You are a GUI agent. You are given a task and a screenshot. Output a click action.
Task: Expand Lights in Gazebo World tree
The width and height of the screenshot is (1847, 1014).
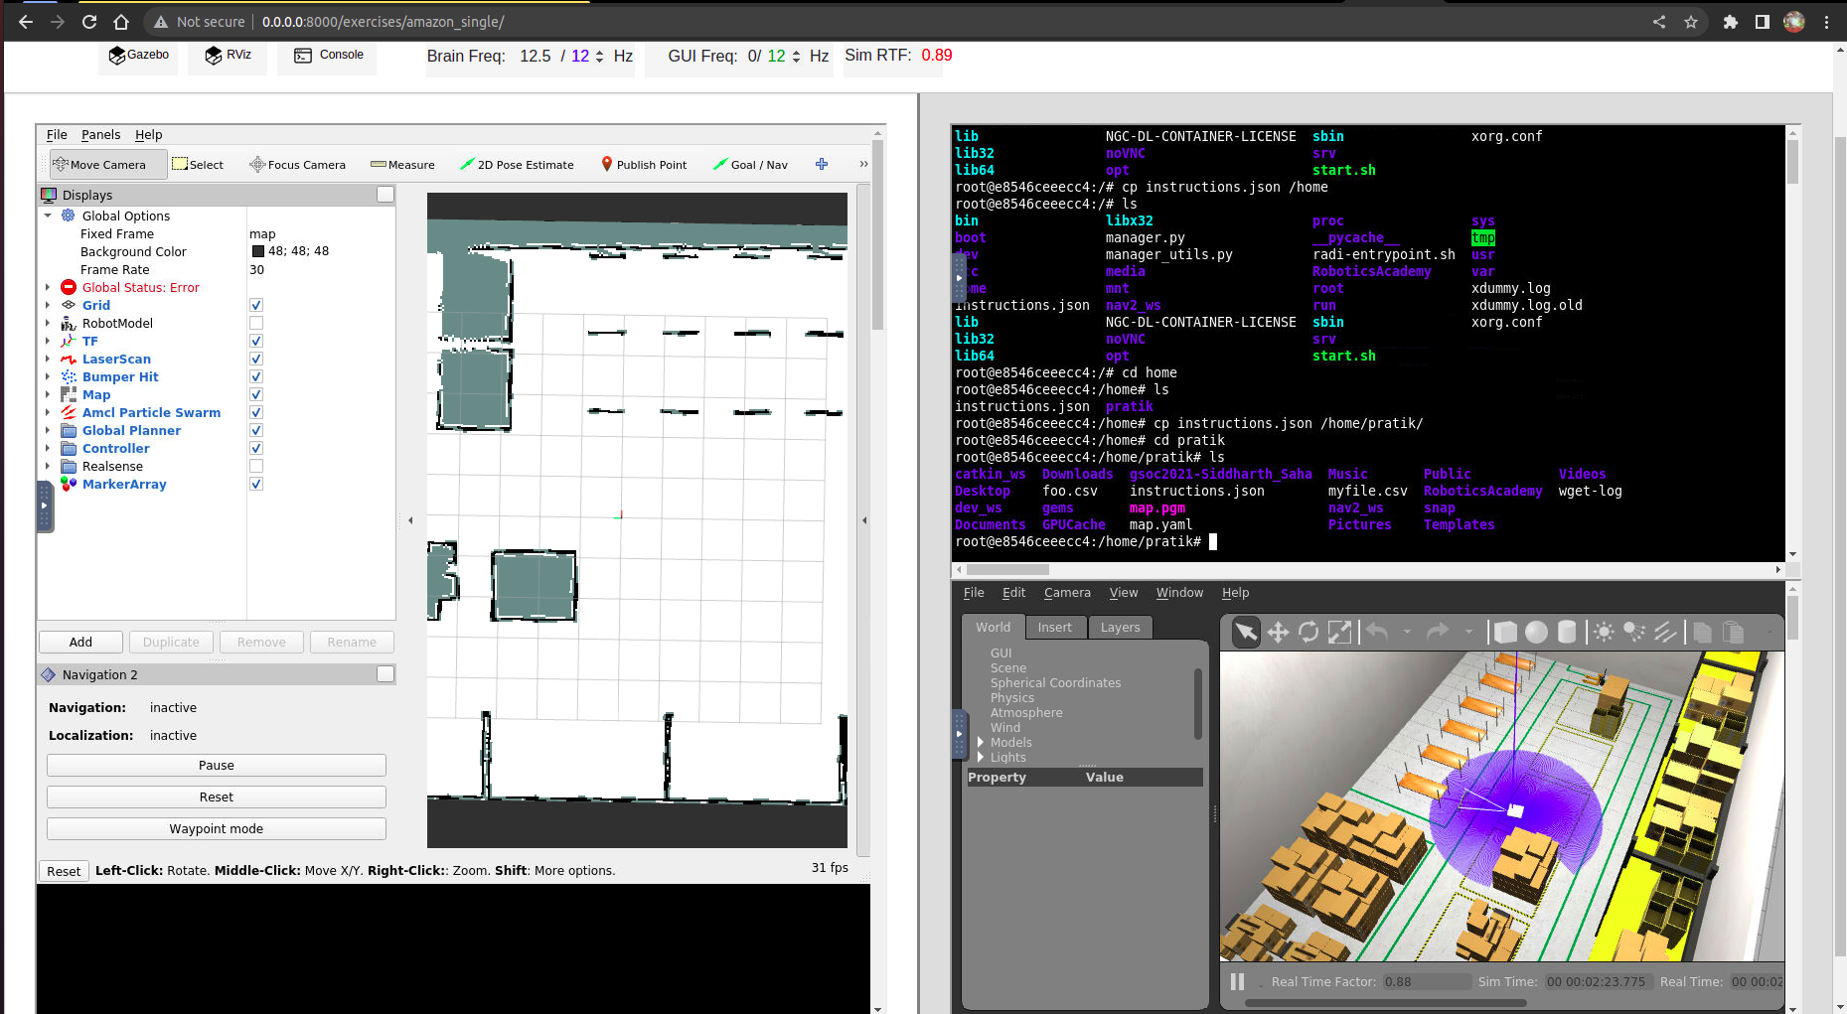coord(981,757)
